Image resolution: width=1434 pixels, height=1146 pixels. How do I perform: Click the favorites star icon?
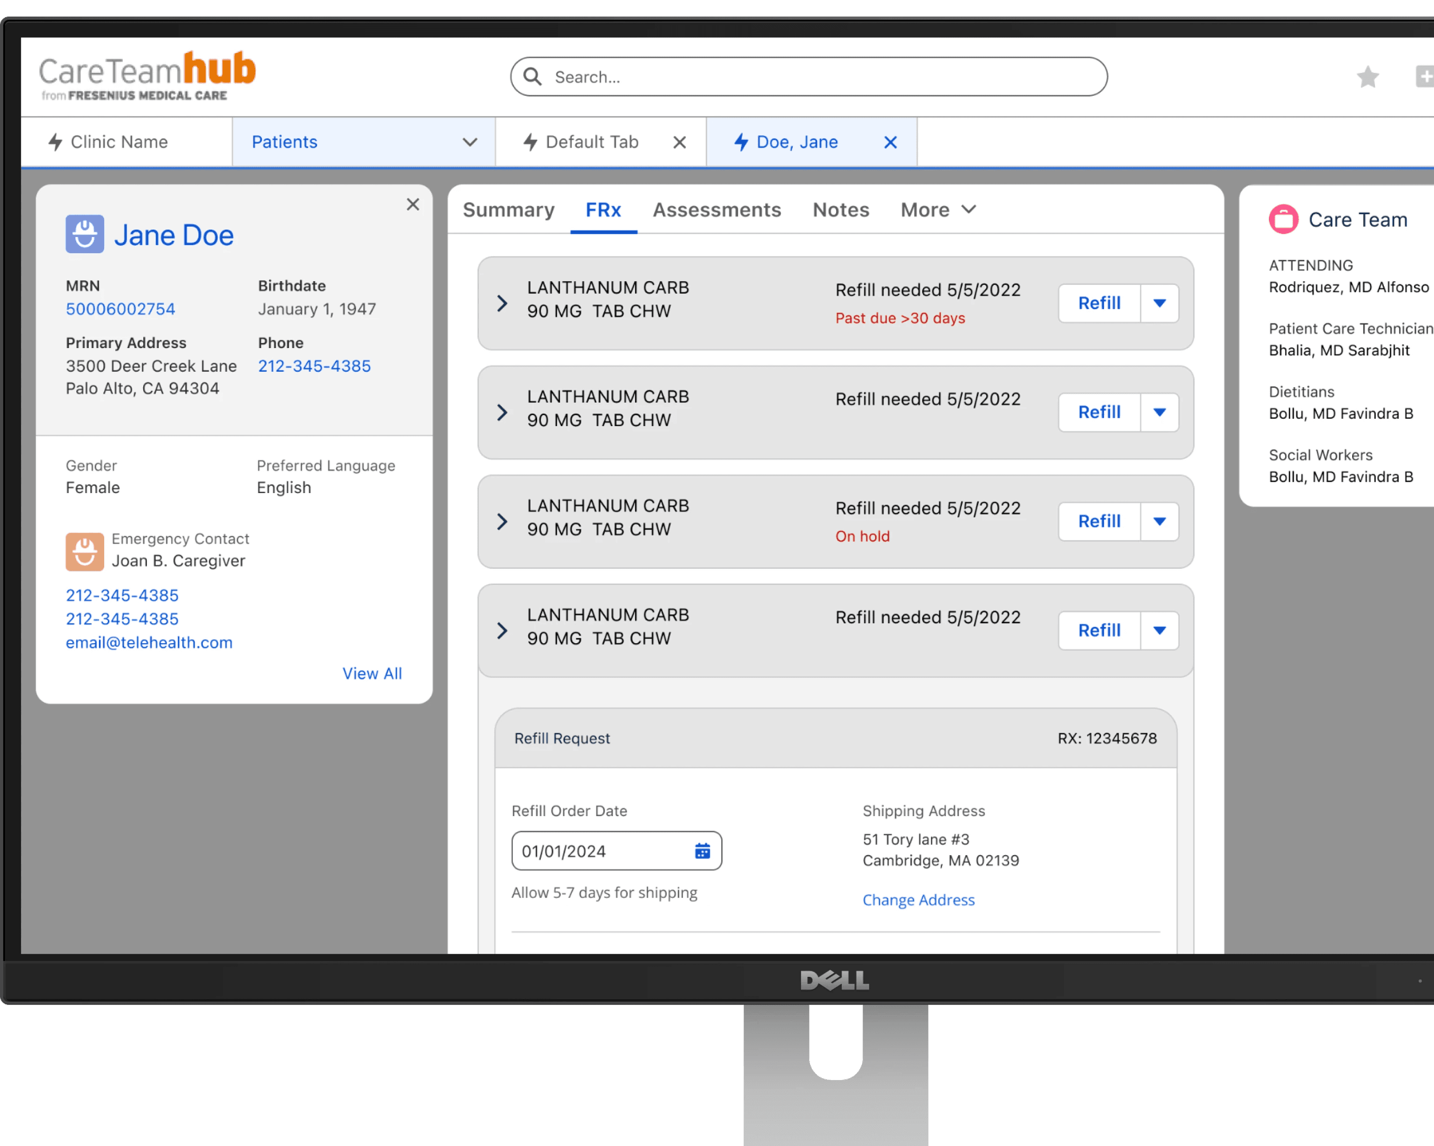1368,77
